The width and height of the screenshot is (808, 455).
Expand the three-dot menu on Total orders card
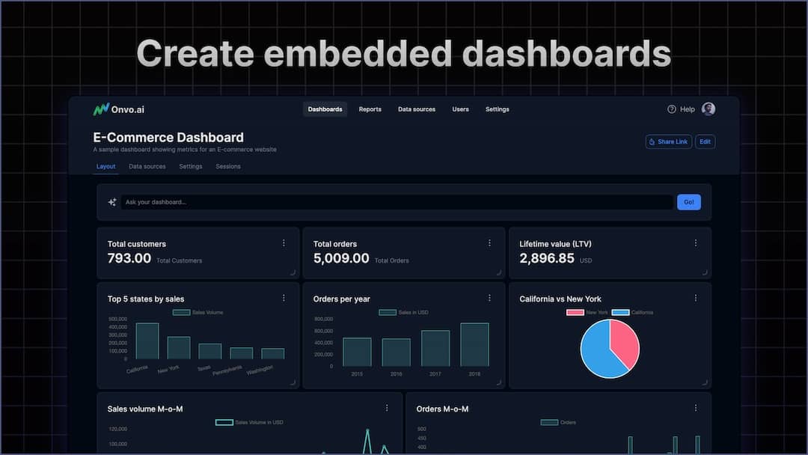(x=489, y=242)
